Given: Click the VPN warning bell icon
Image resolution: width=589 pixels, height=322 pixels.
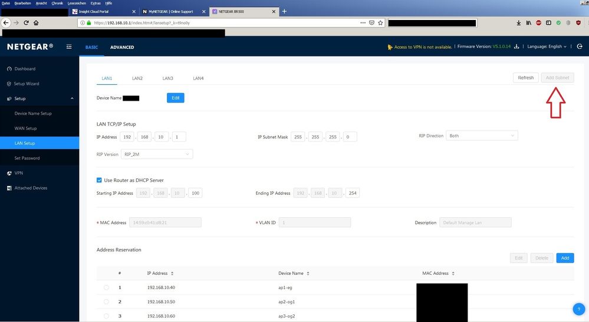Looking at the screenshot, I should pyautogui.click(x=390, y=47).
